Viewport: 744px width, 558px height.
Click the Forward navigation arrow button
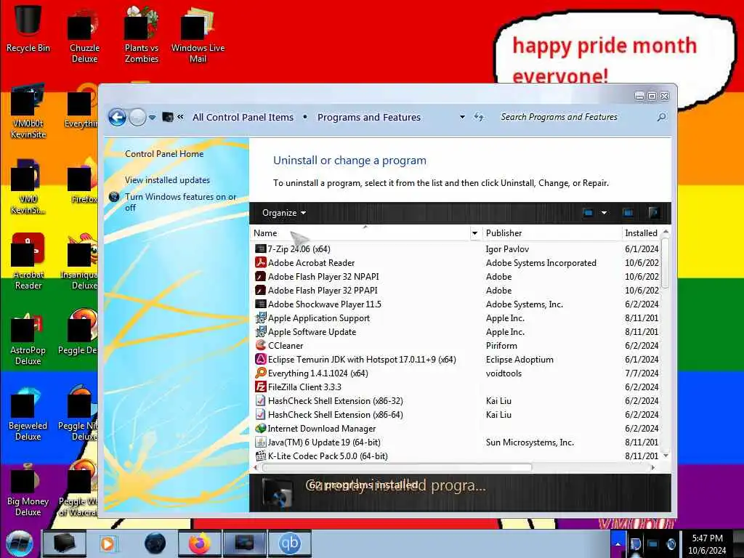tap(137, 117)
